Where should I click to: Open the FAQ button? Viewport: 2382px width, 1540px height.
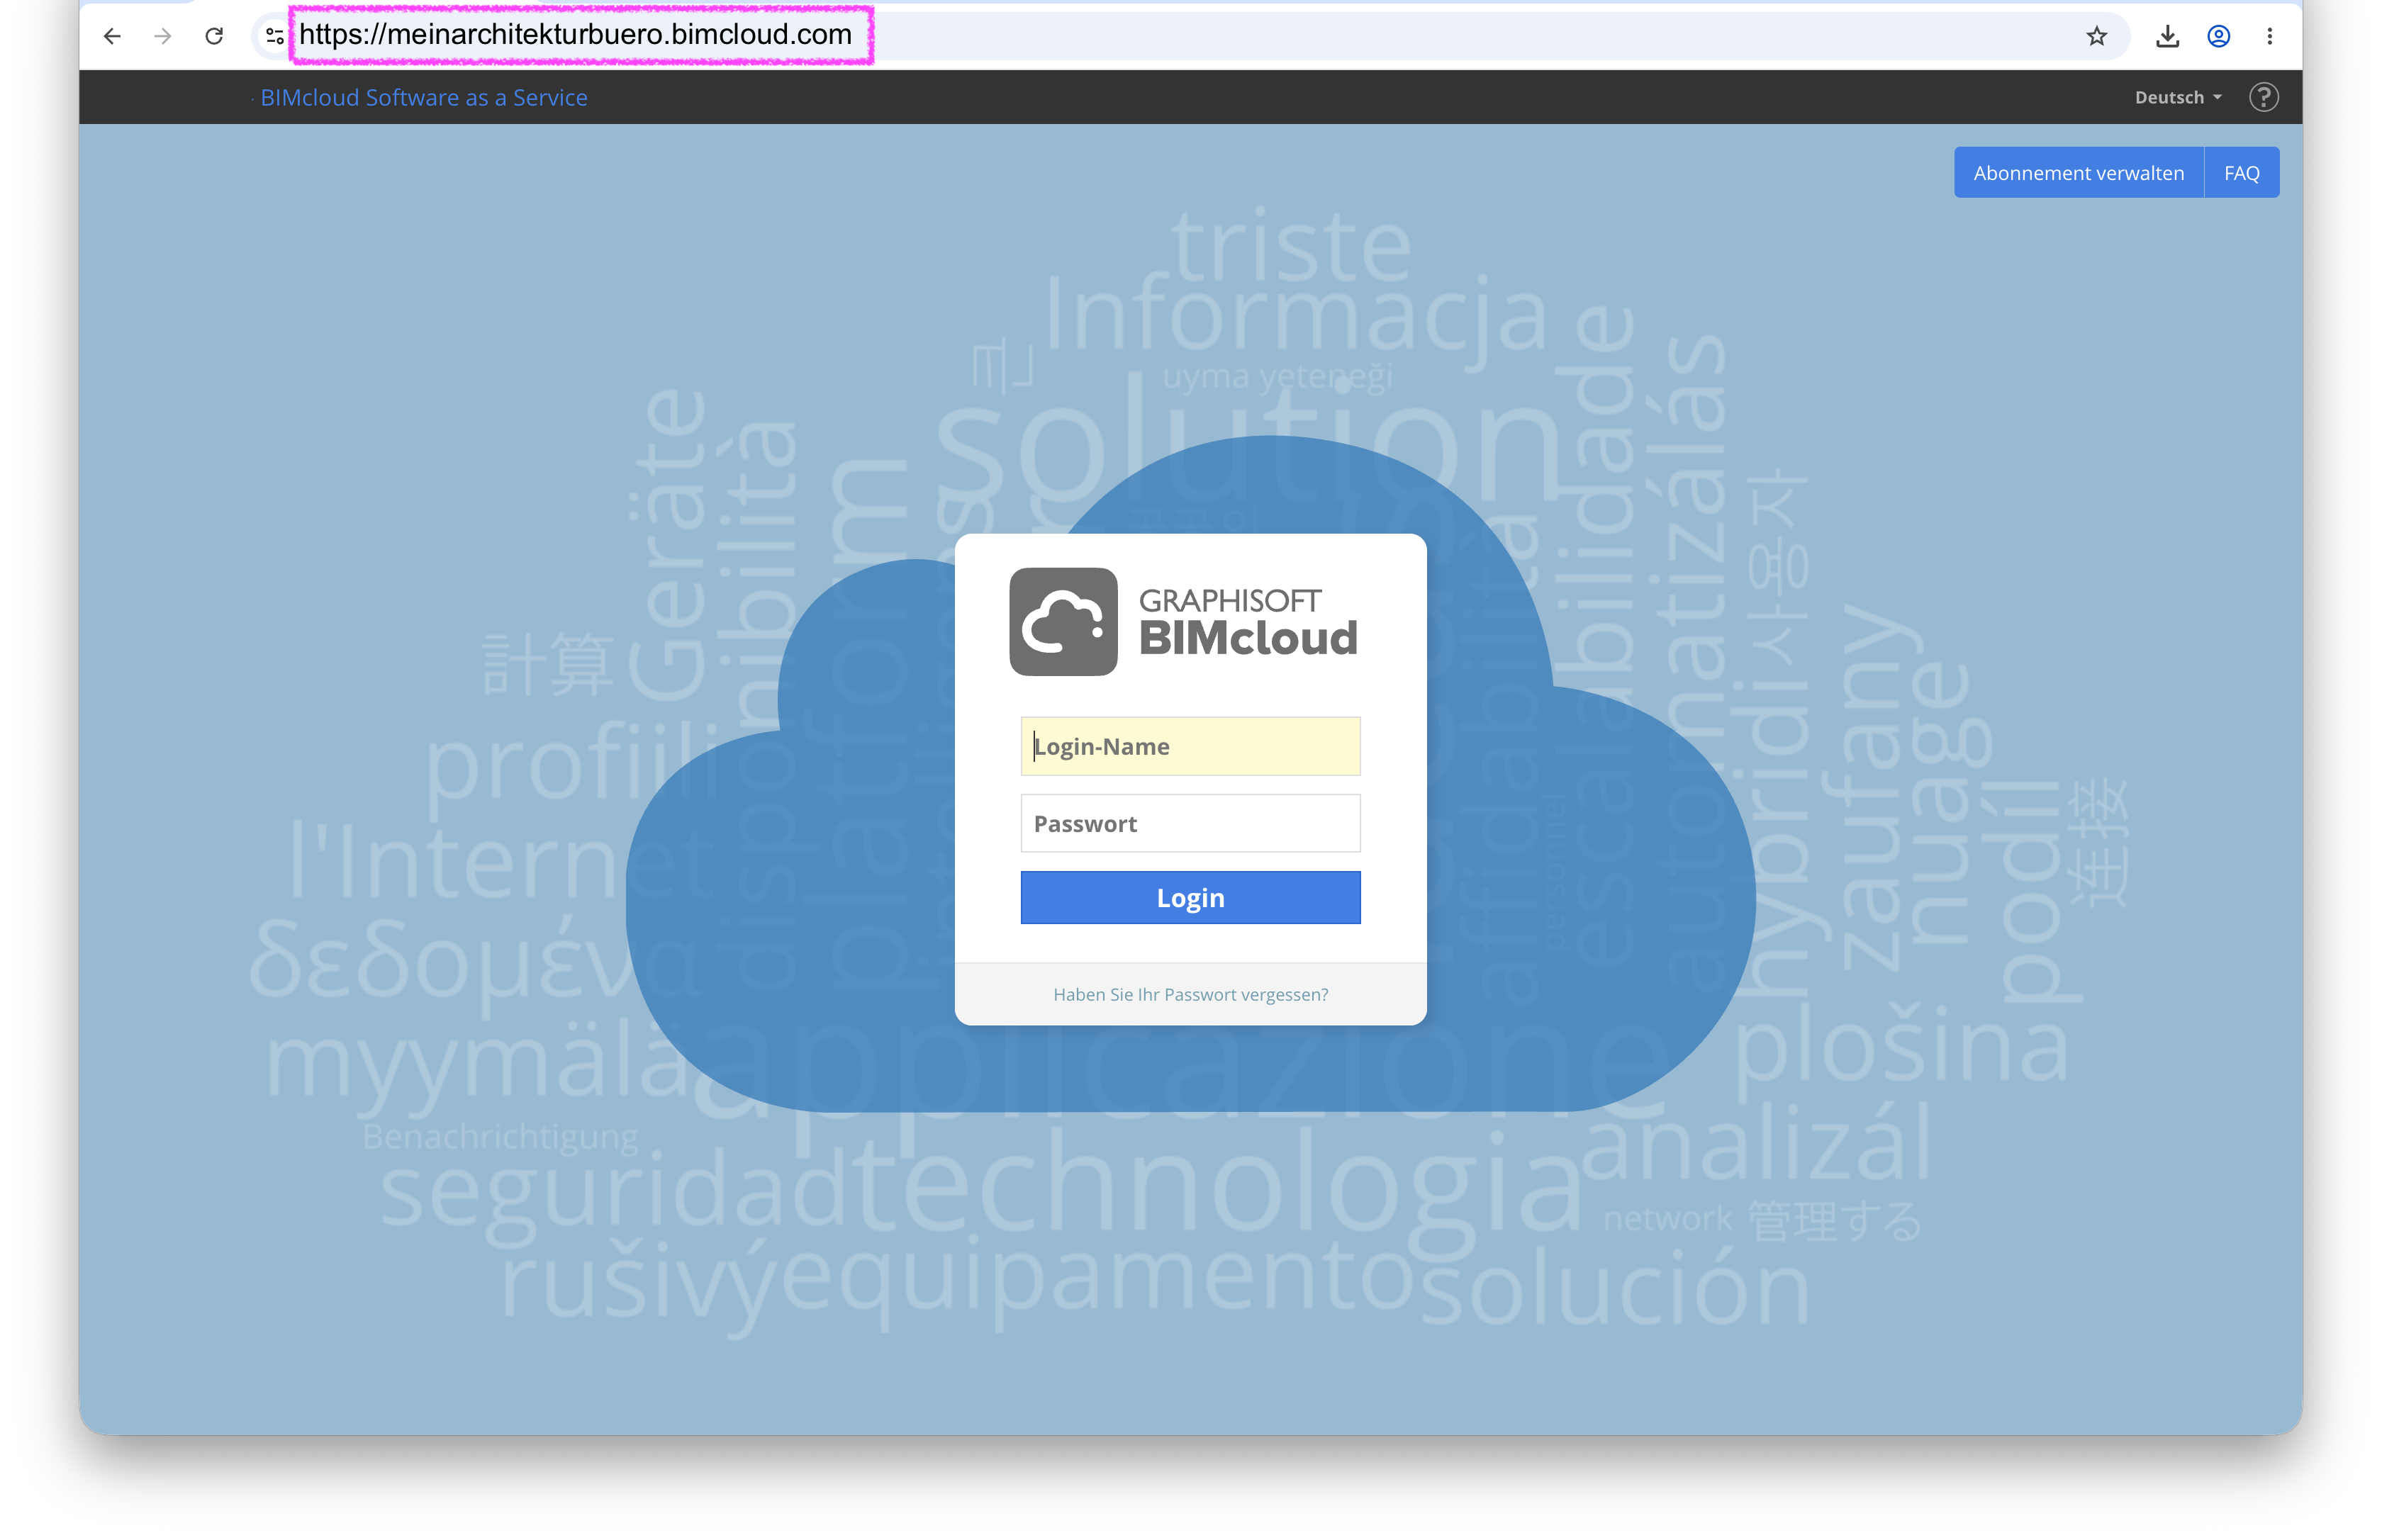2241,172
